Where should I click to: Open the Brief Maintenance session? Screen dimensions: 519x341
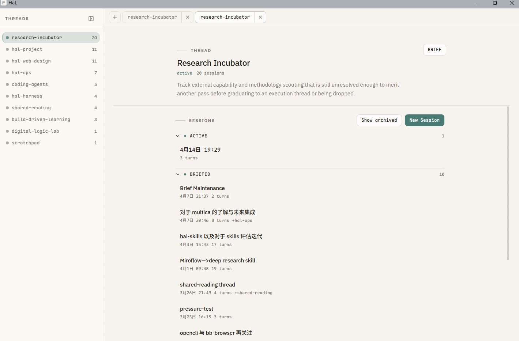coord(310,192)
